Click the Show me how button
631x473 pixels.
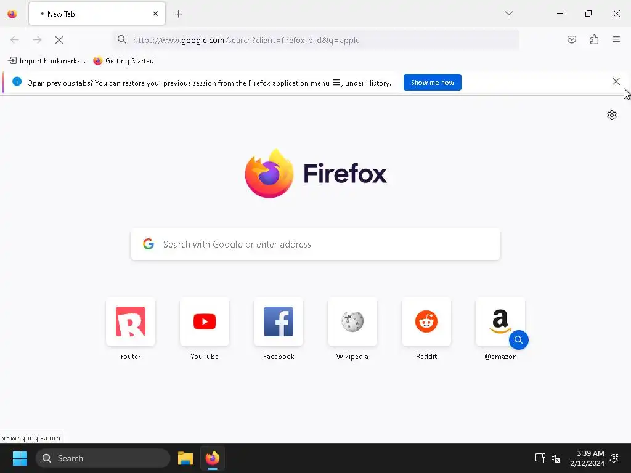pyautogui.click(x=432, y=83)
